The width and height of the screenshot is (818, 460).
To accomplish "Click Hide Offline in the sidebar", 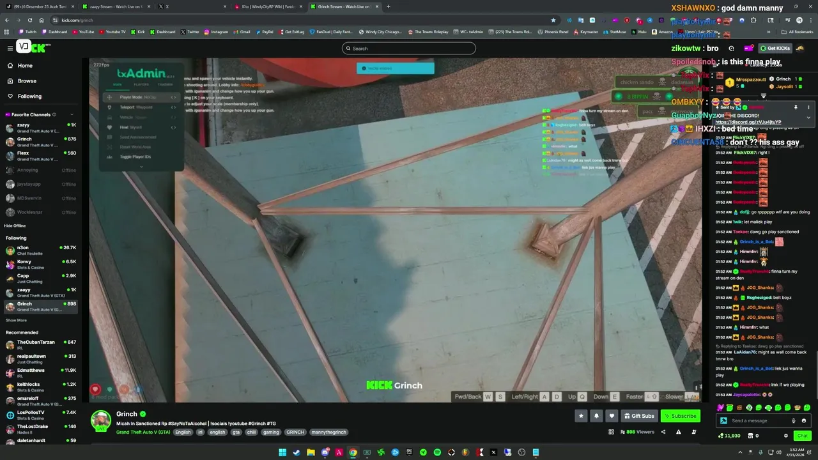I will click(15, 226).
